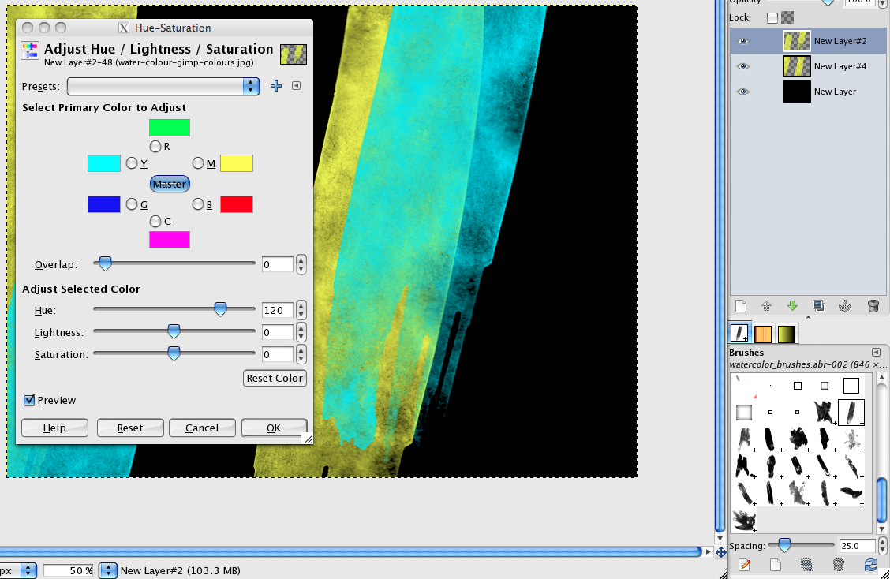
Task: Select the M primary color radio button
Action: pos(197,163)
